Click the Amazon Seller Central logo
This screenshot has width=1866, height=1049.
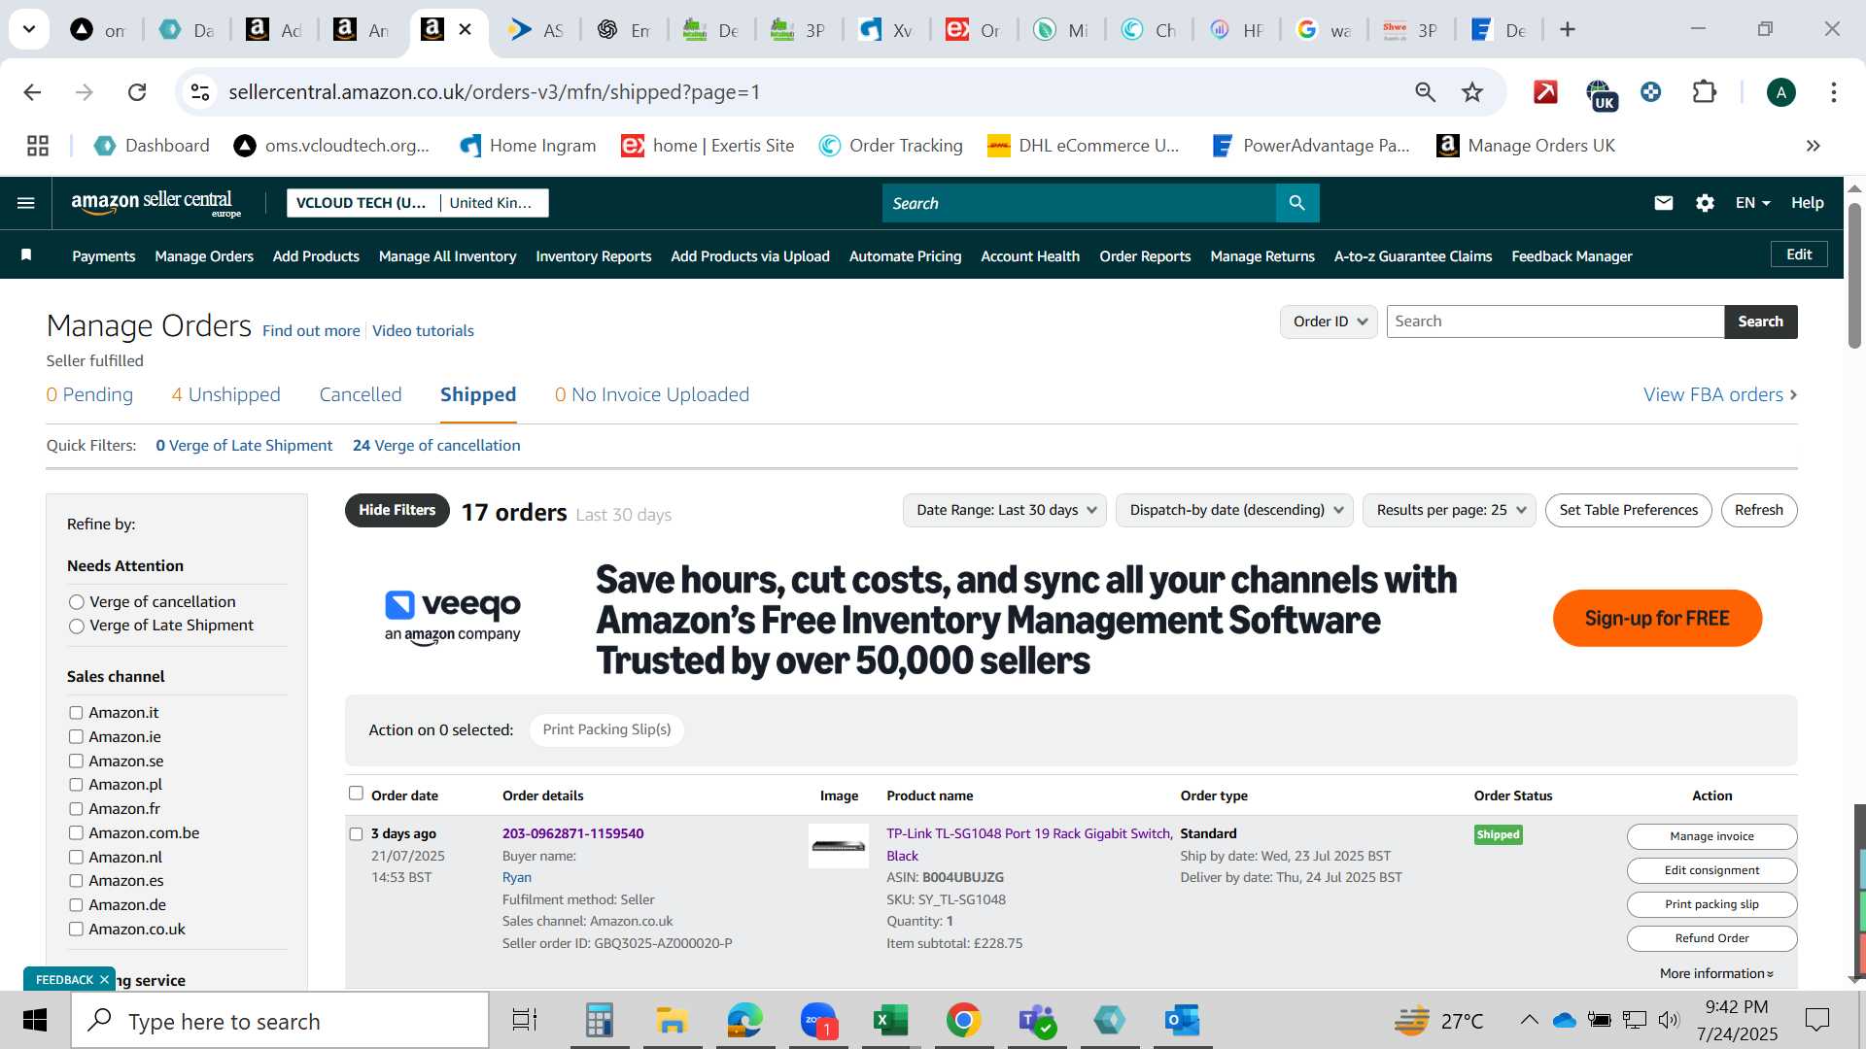tap(155, 203)
